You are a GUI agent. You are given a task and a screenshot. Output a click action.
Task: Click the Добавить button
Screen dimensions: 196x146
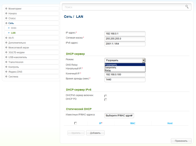[x=95, y=133]
